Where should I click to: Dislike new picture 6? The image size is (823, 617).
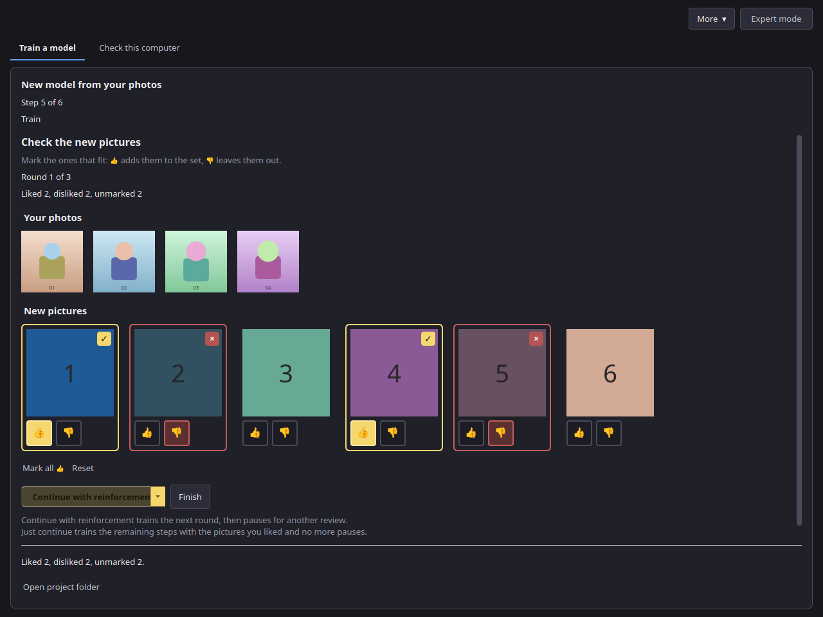click(609, 433)
